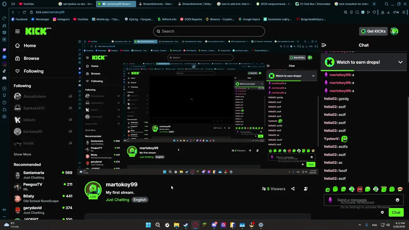Open Windows Start menu

[148, 225]
